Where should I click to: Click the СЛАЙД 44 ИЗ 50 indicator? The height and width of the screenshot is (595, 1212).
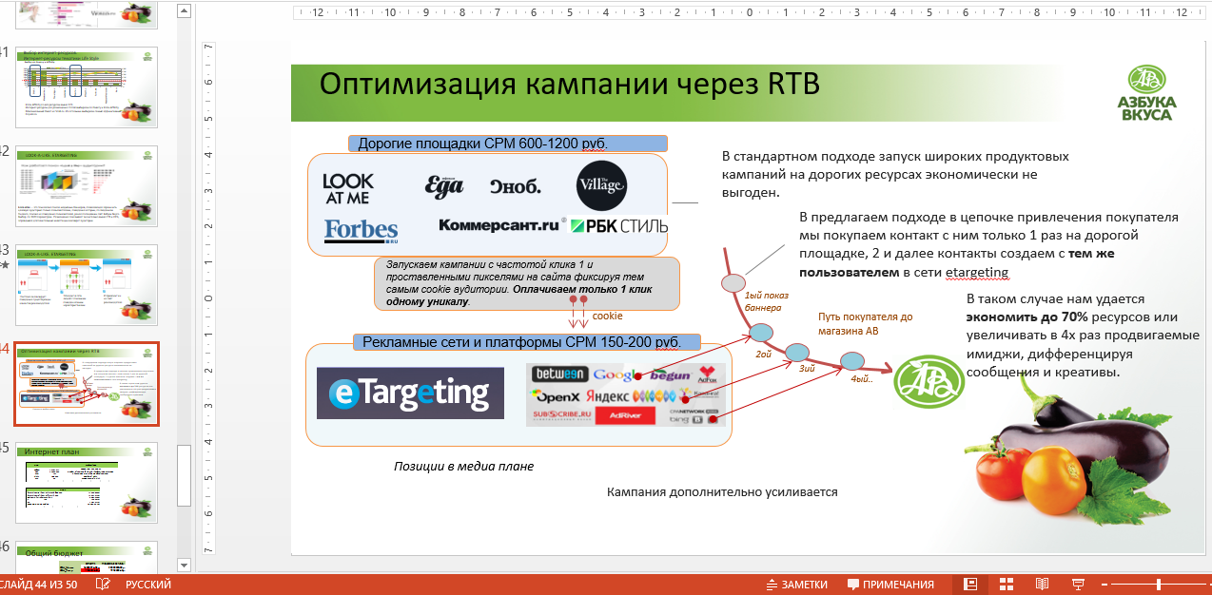(38, 585)
